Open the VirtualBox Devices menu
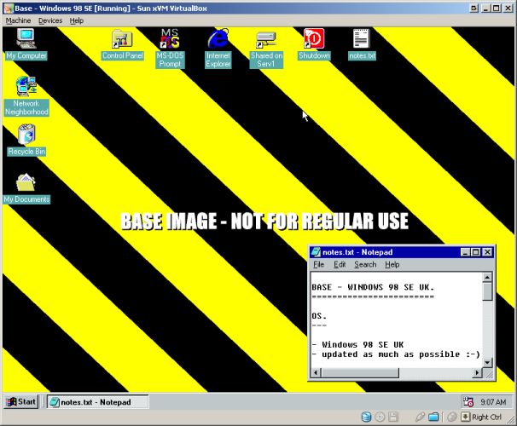Screen dimensions: 517x426 pos(50,20)
